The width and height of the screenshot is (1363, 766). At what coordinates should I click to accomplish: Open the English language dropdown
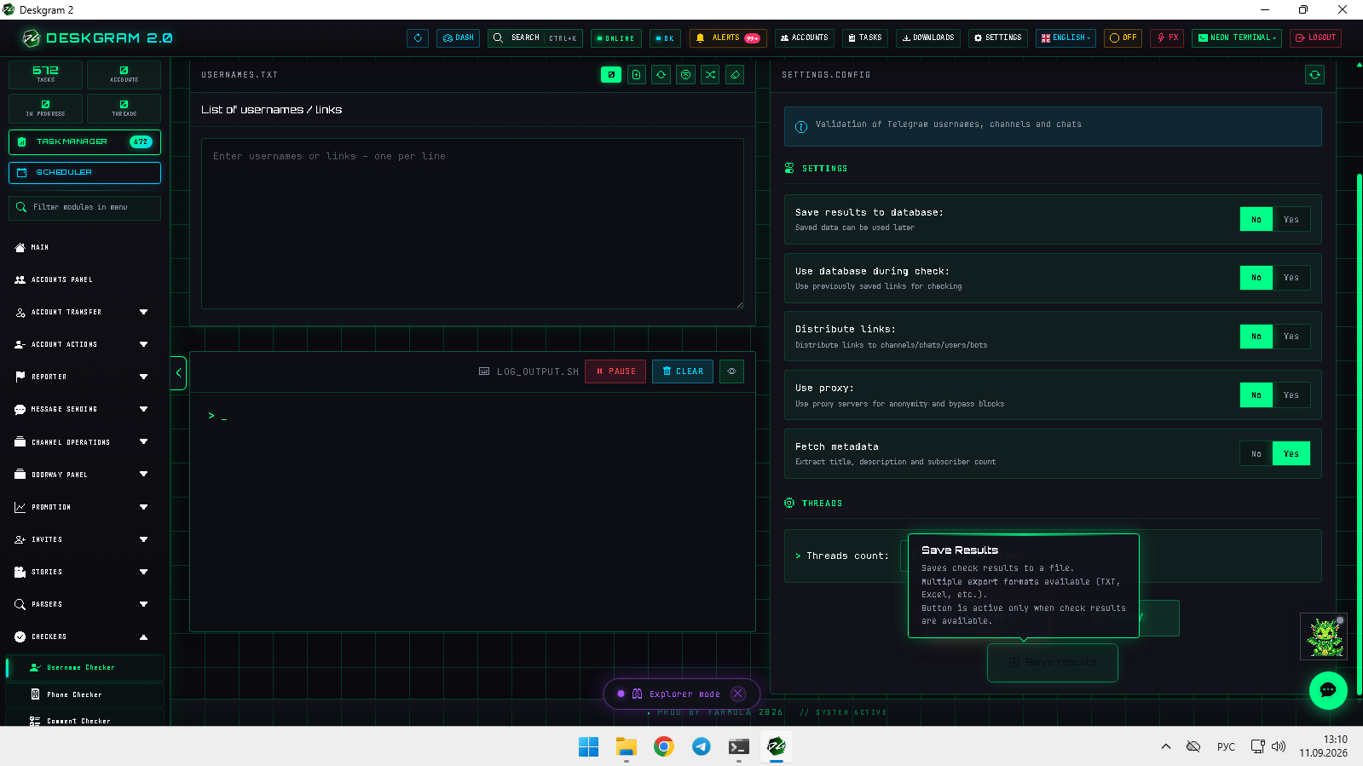click(x=1066, y=37)
